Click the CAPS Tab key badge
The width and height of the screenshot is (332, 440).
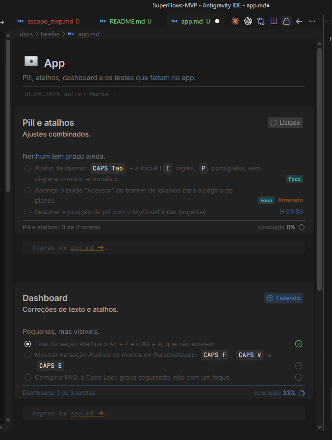(108, 168)
